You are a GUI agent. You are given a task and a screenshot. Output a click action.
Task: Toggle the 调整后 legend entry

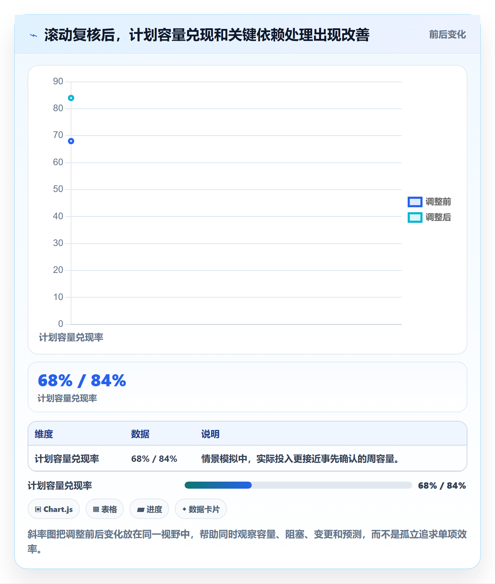[429, 217]
